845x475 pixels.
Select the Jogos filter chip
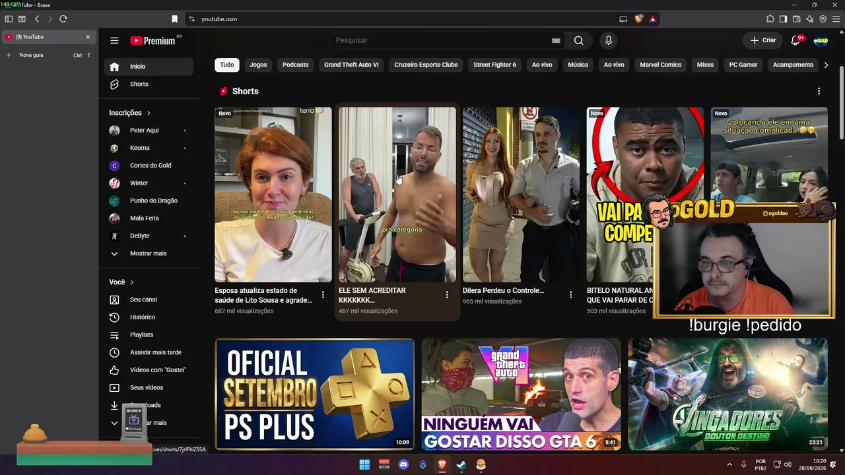click(x=258, y=65)
